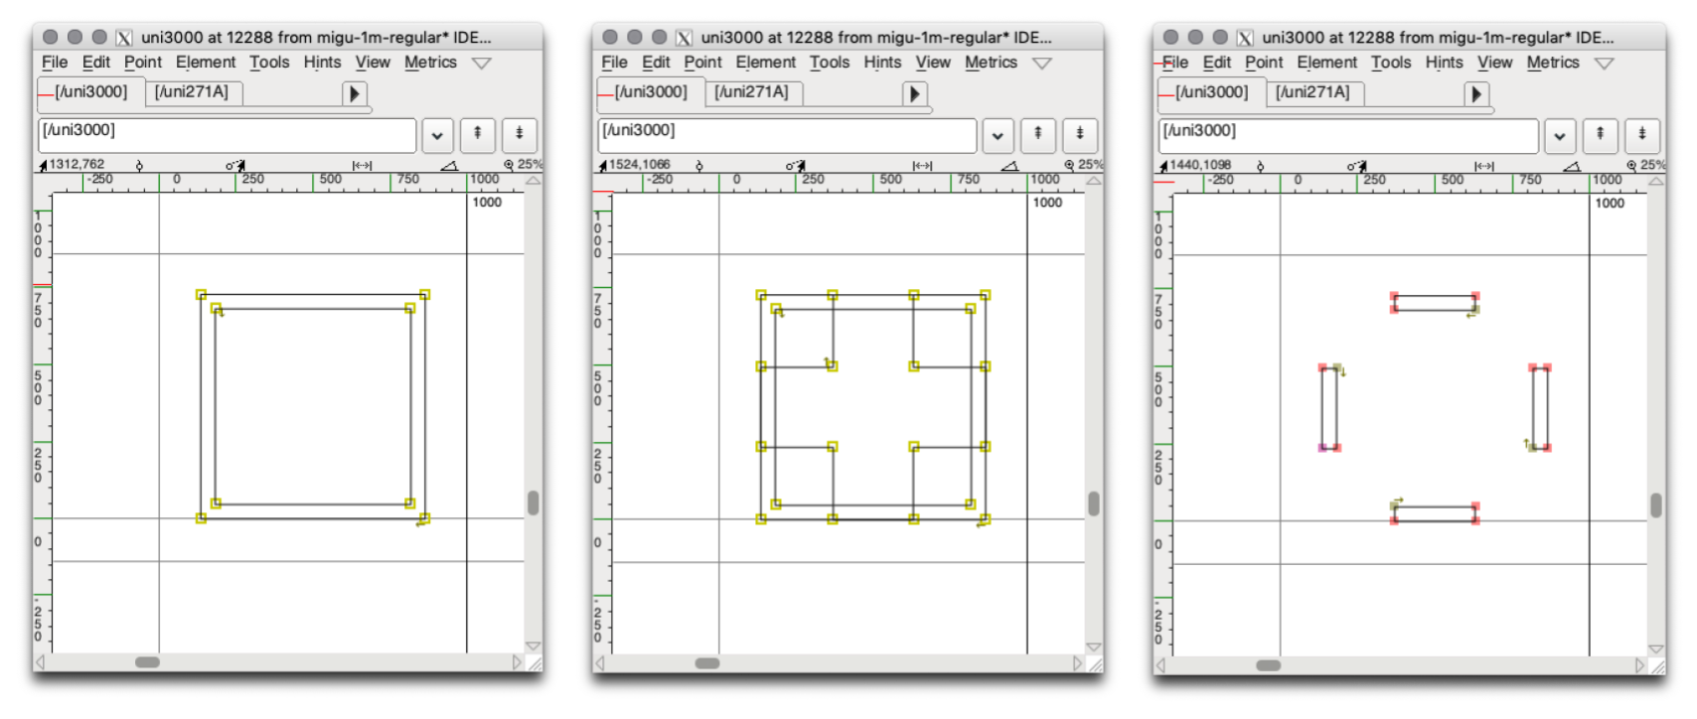Click the up-arrow button beside the middle window's word field
The width and height of the screenshot is (1697, 719).
coord(1038,134)
